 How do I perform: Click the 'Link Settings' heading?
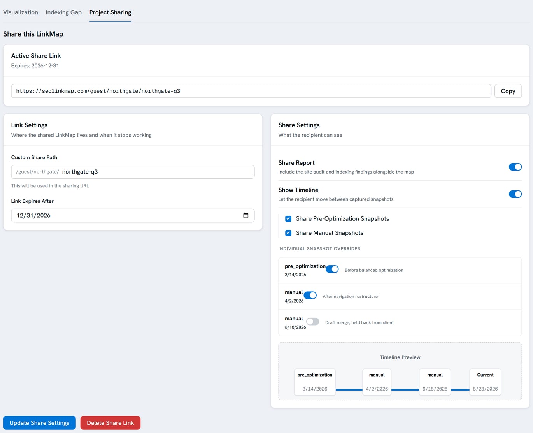click(29, 125)
